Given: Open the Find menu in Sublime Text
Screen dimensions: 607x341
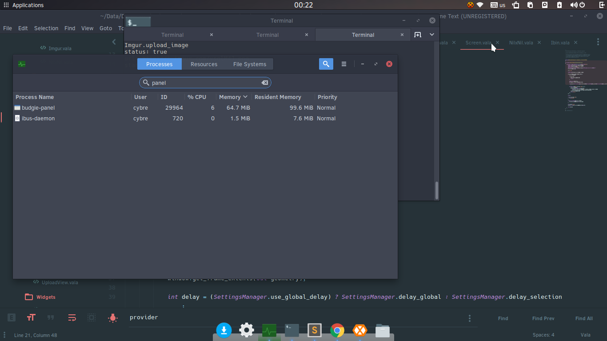Looking at the screenshot, I should (70, 28).
